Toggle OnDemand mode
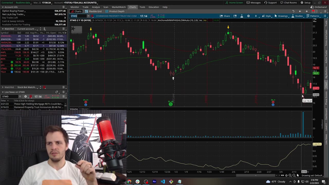Viewport: 329px width, 185px height. tap(318, 7)
